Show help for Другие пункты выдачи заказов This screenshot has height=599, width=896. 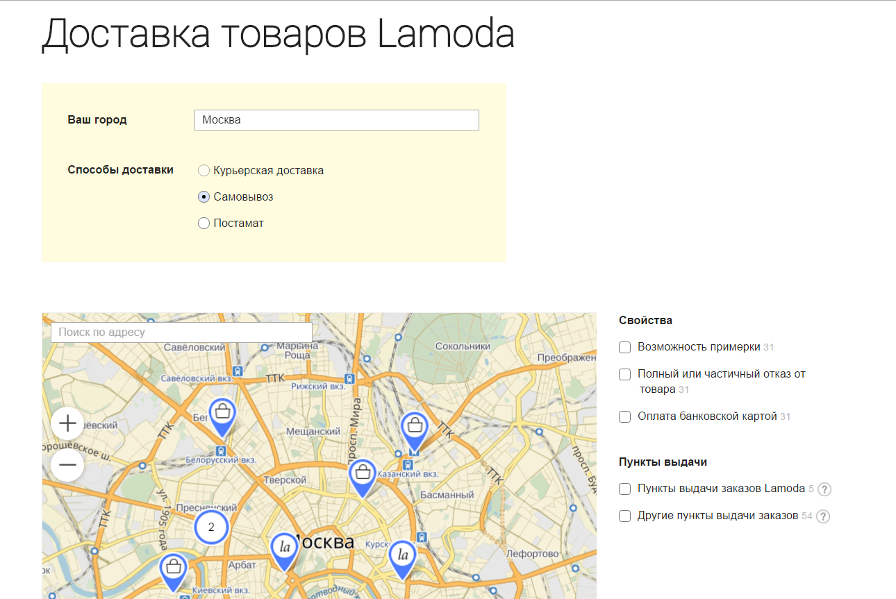pyautogui.click(x=823, y=516)
